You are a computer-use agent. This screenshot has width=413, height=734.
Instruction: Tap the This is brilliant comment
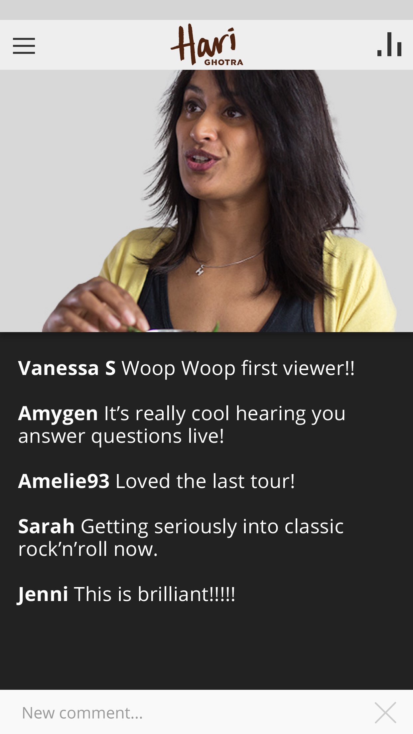pyautogui.click(x=155, y=594)
